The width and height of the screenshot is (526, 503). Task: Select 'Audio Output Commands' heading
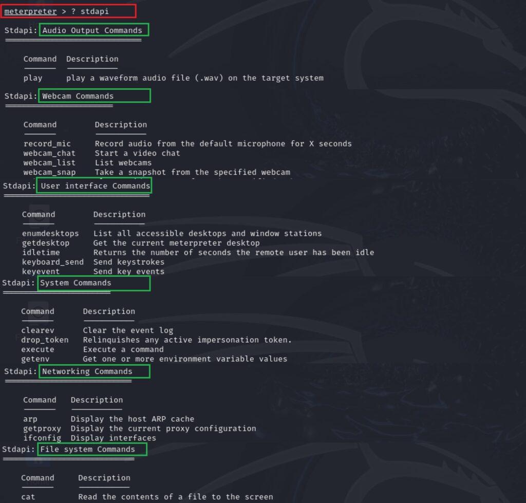click(92, 30)
